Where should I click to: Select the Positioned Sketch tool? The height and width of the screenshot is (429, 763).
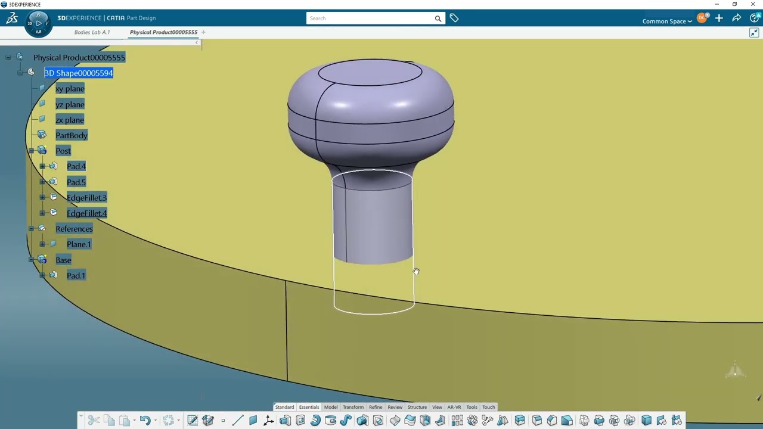click(193, 421)
